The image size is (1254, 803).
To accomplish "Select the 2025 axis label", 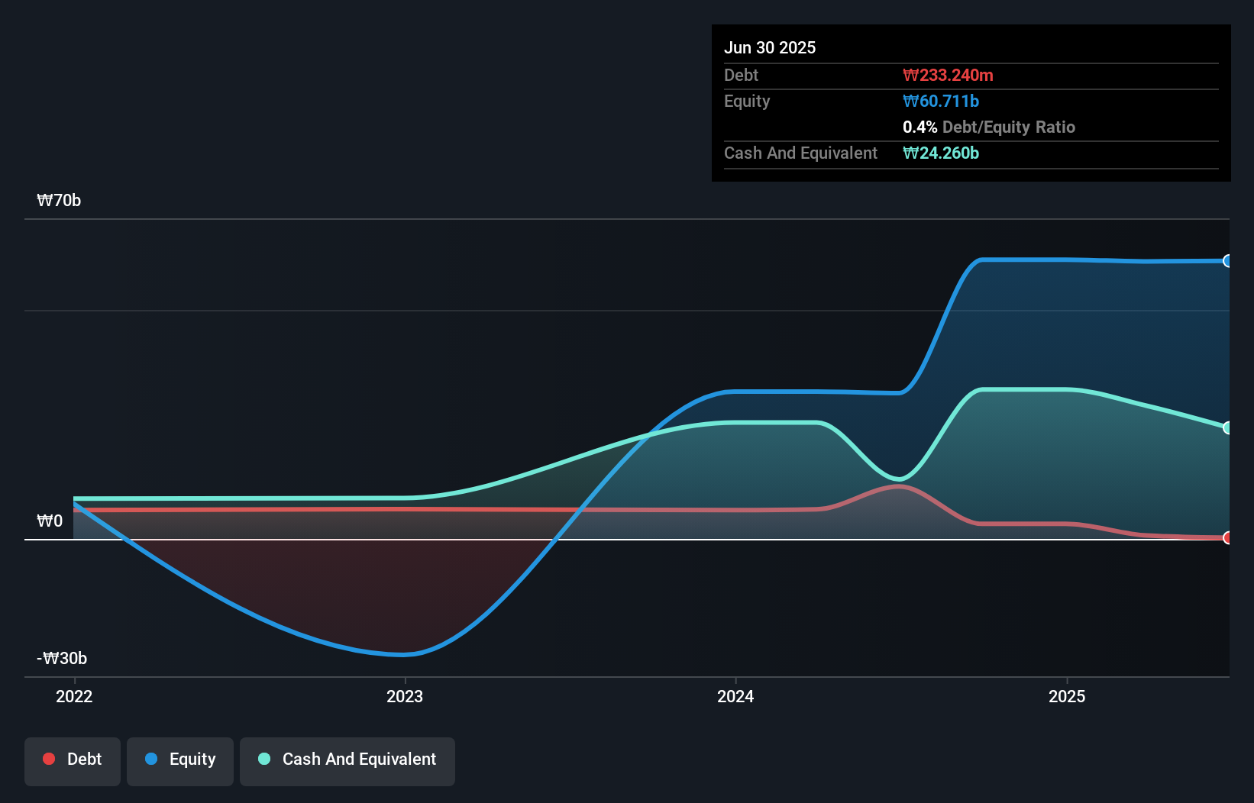I will pyautogui.click(x=1067, y=696).
